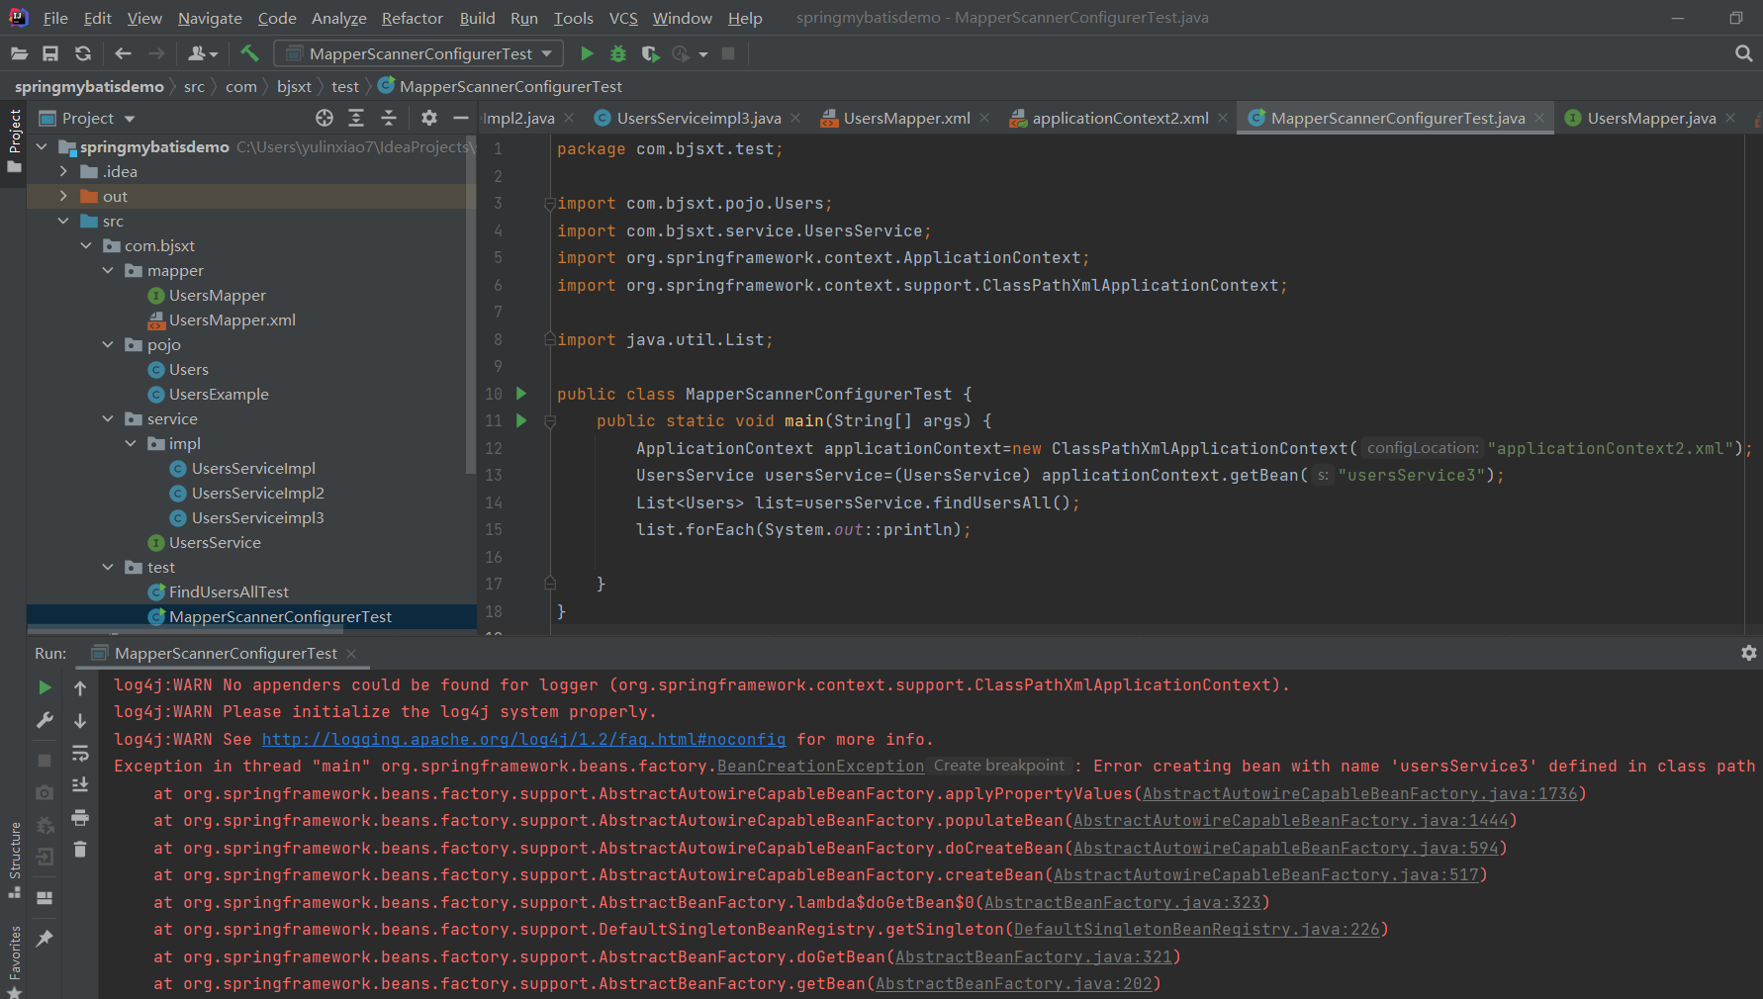
Task: Jump up the stack trace arrow
Action: (x=80, y=687)
